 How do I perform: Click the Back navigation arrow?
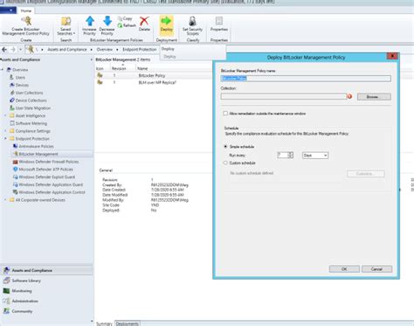point(4,50)
